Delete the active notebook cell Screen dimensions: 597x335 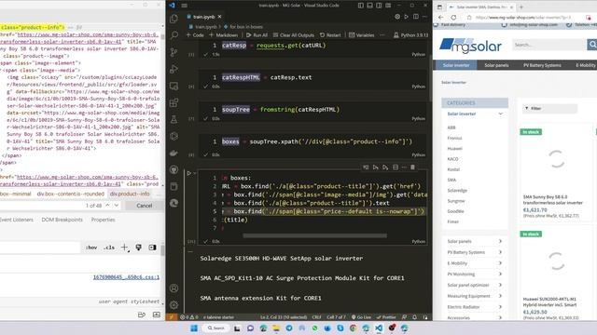point(412,167)
